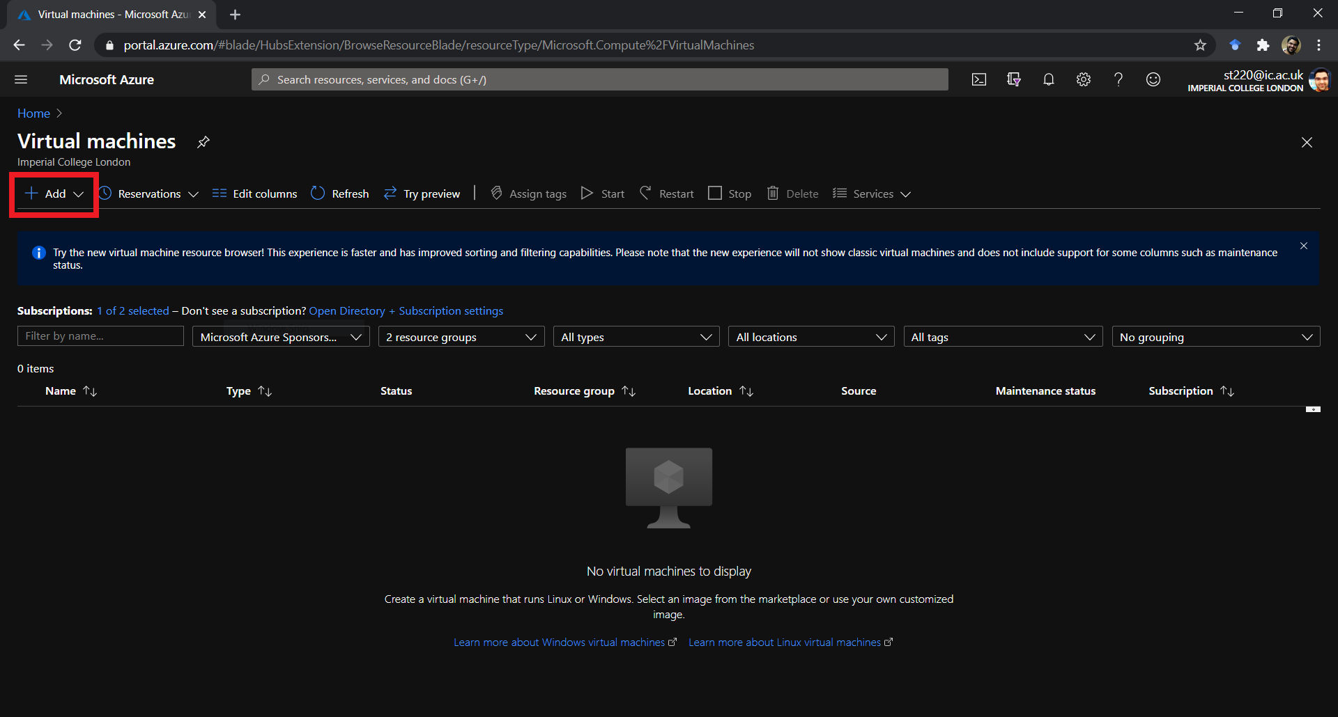Close the Virtual machines blade
This screenshot has width=1338, height=717.
(1307, 142)
